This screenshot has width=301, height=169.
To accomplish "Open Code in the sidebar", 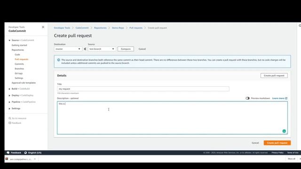I will [x=17, y=54].
